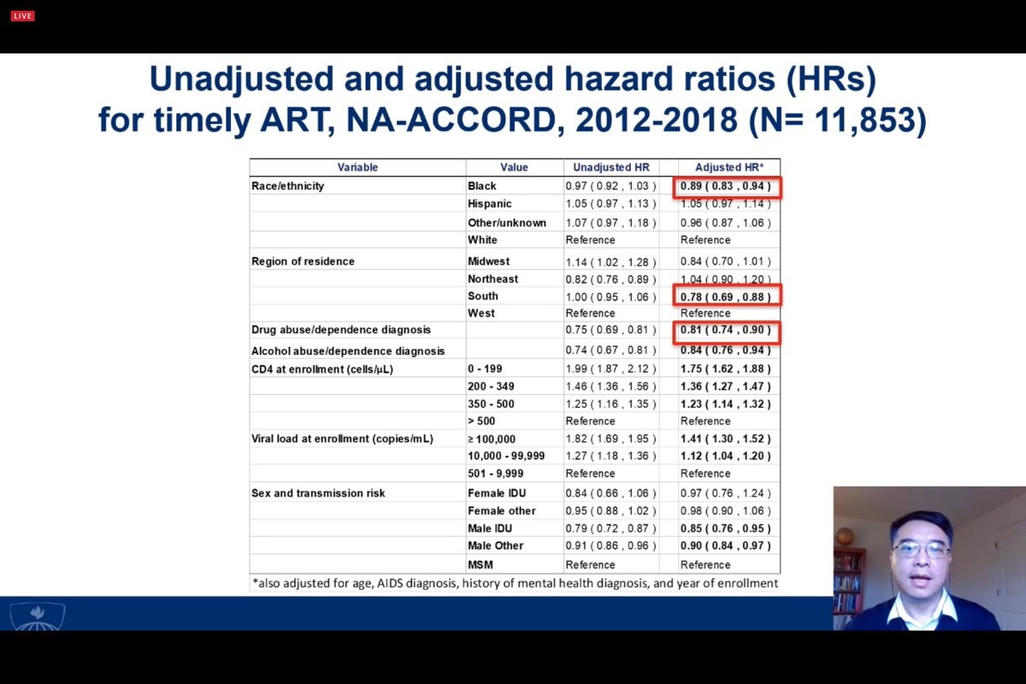
Task: Select the '> 500' CD4 category
Action: coord(481,421)
